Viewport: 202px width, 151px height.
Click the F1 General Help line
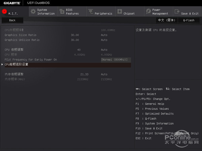click(150, 104)
